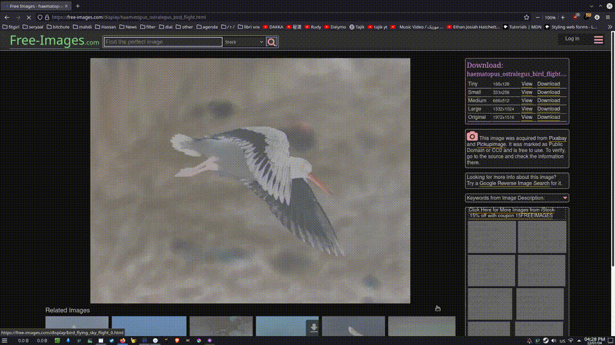Viewport: 615px width, 345px height.
Task: Open the seryaal bookmark folder
Action: tap(33, 27)
